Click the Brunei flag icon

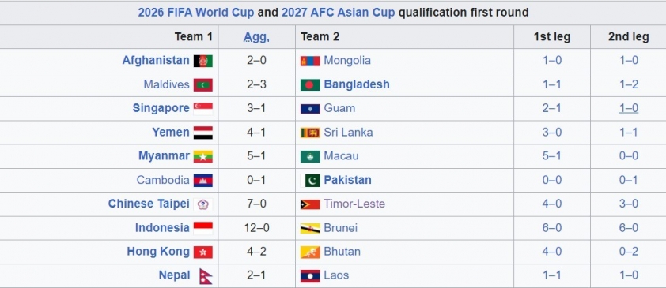click(310, 228)
